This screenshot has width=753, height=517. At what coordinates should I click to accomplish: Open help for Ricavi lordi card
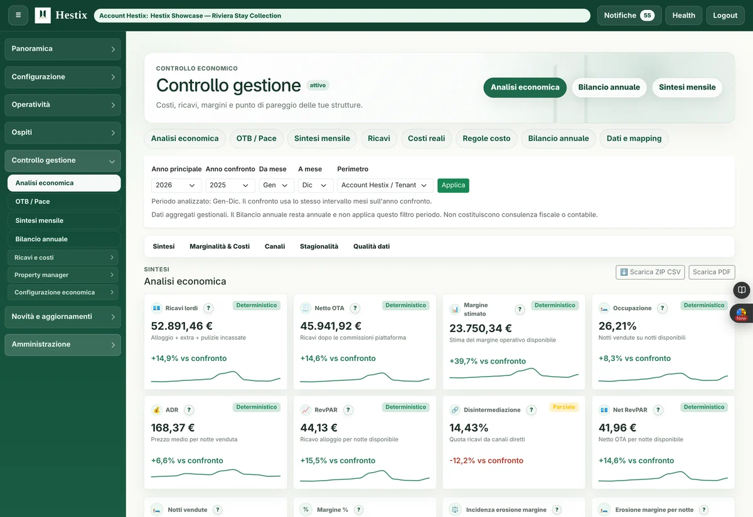(209, 308)
